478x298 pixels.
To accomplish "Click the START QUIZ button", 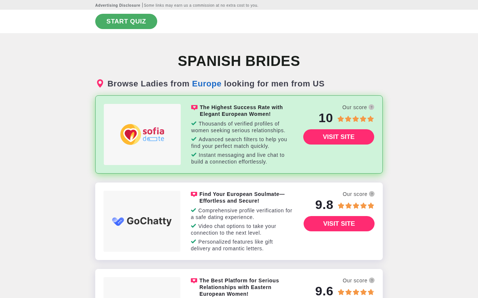I will pyautogui.click(x=126, y=22).
